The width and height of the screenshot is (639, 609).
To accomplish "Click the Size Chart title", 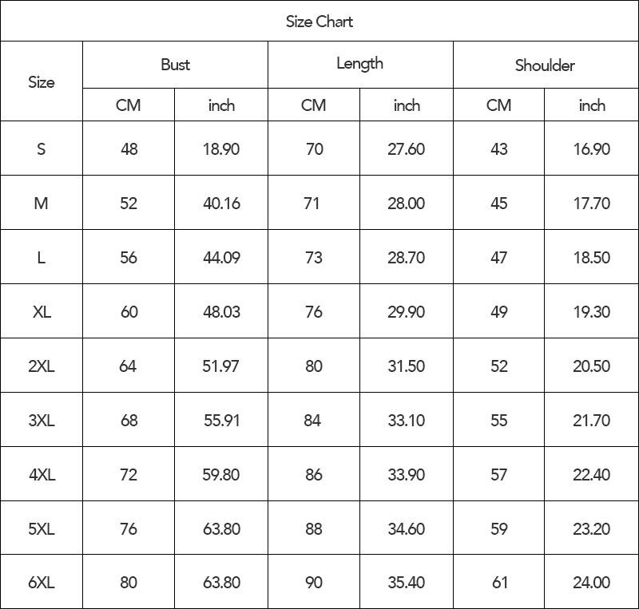I will [319, 22].
